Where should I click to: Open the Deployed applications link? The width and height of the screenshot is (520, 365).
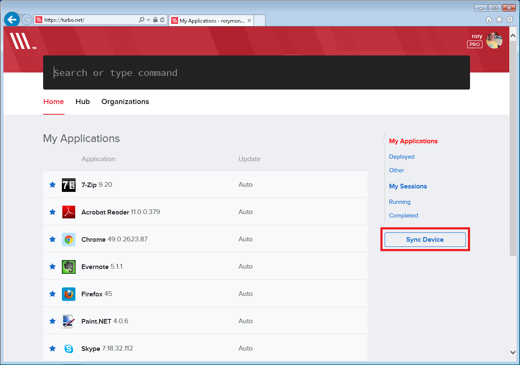(401, 156)
